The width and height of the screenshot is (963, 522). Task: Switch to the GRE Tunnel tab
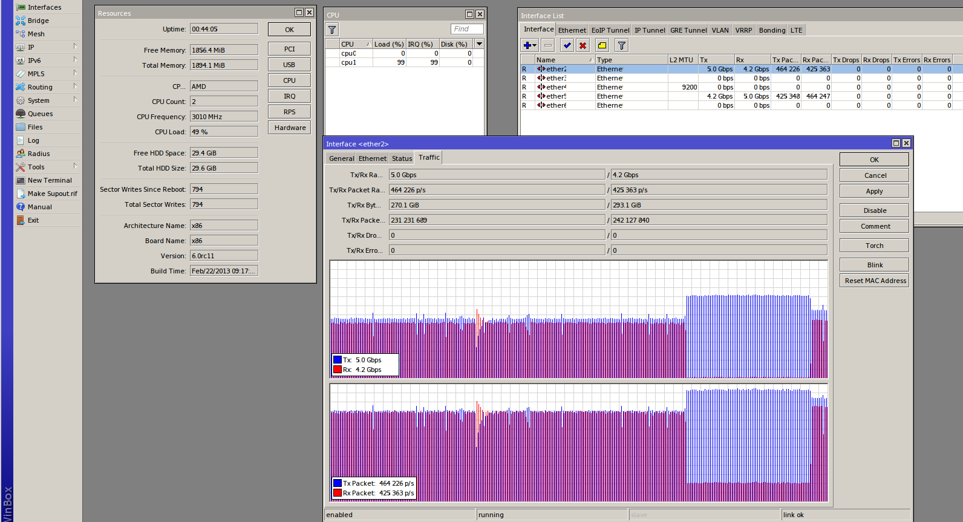coord(688,30)
